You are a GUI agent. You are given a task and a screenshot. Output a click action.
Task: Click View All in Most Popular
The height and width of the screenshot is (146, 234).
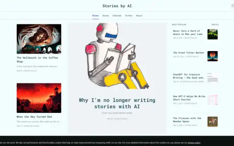pos(215,24)
